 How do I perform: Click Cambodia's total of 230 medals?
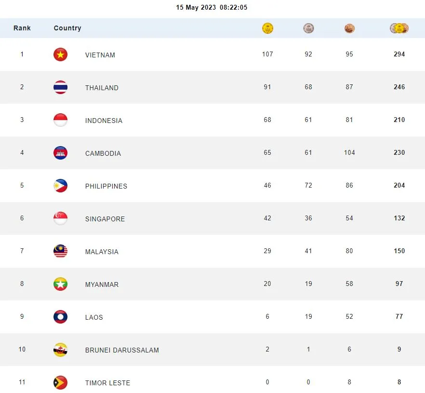click(399, 152)
